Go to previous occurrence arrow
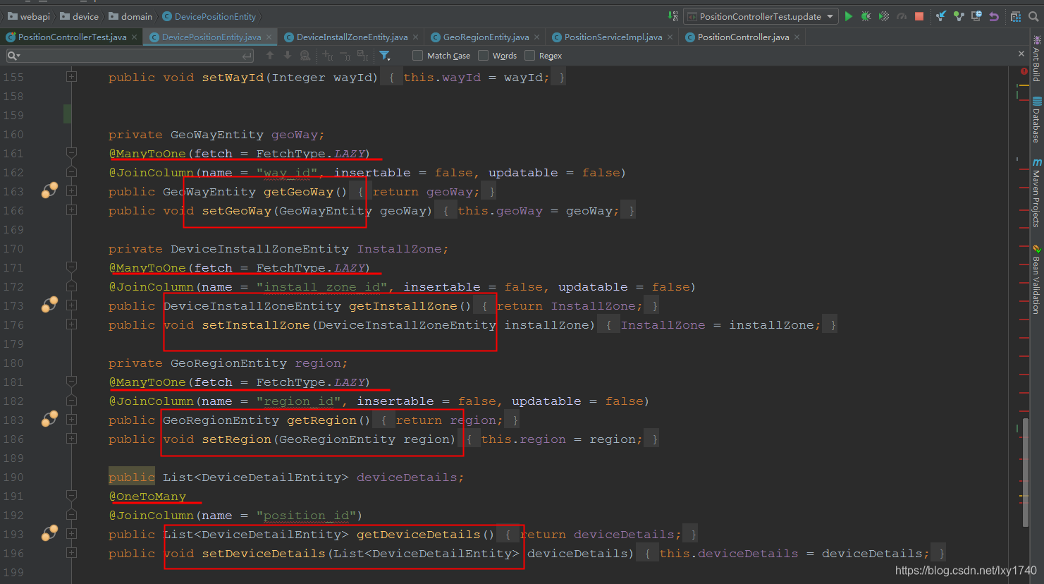Screen dimensions: 1044x584 pyautogui.click(x=270, y=55)
